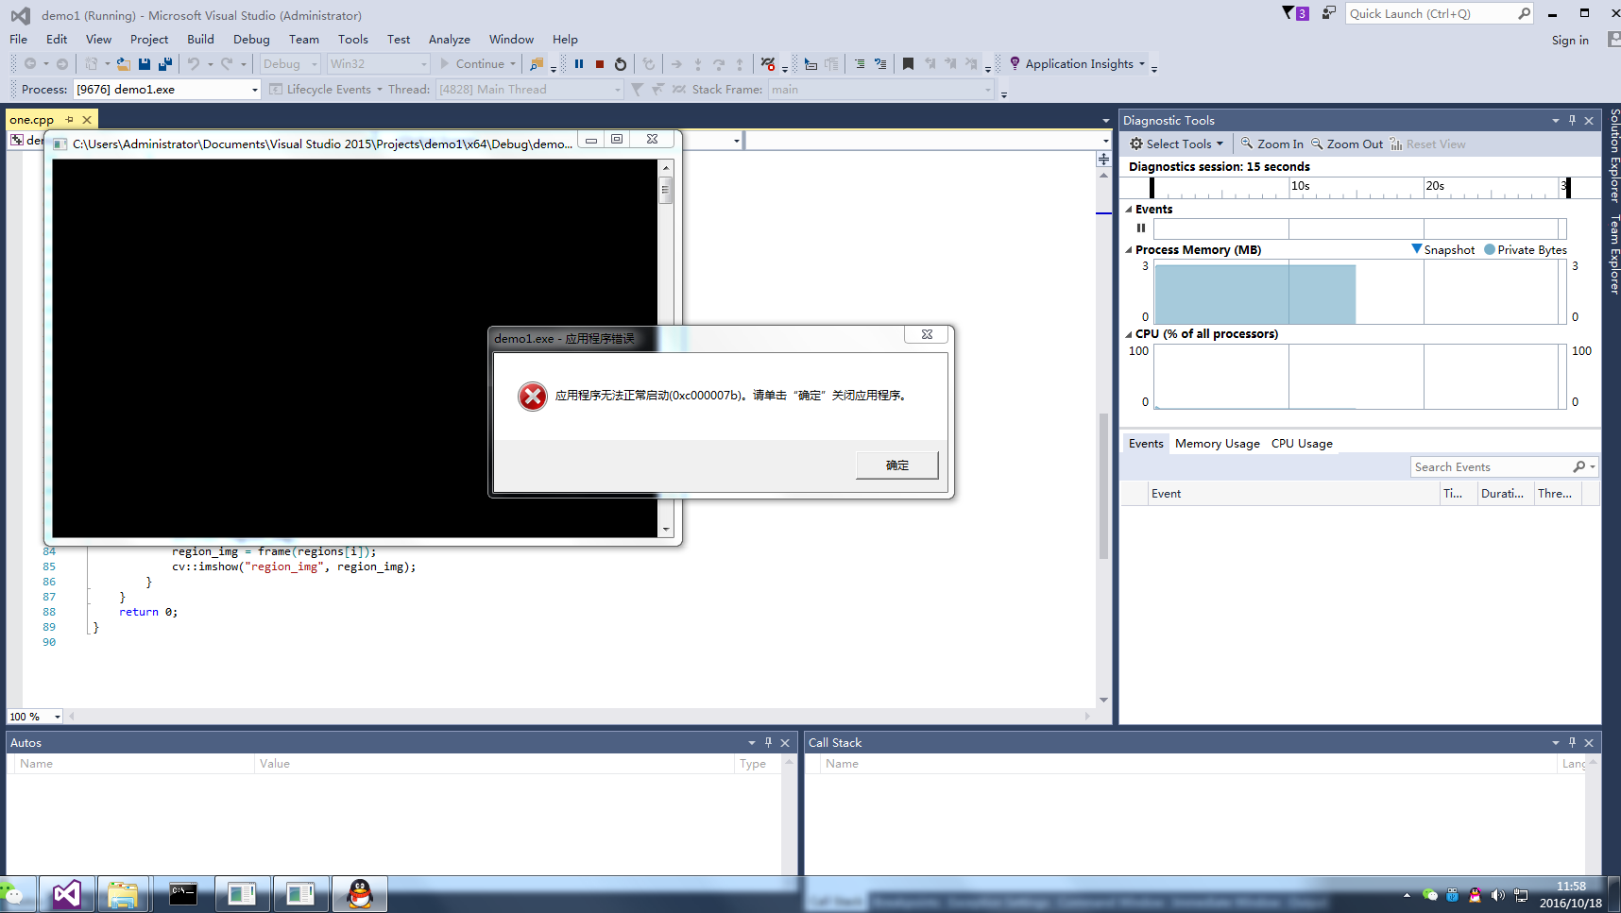Open the command prompt taskbar icon
Screen dimensions: 1621x913
pos(182,894)
